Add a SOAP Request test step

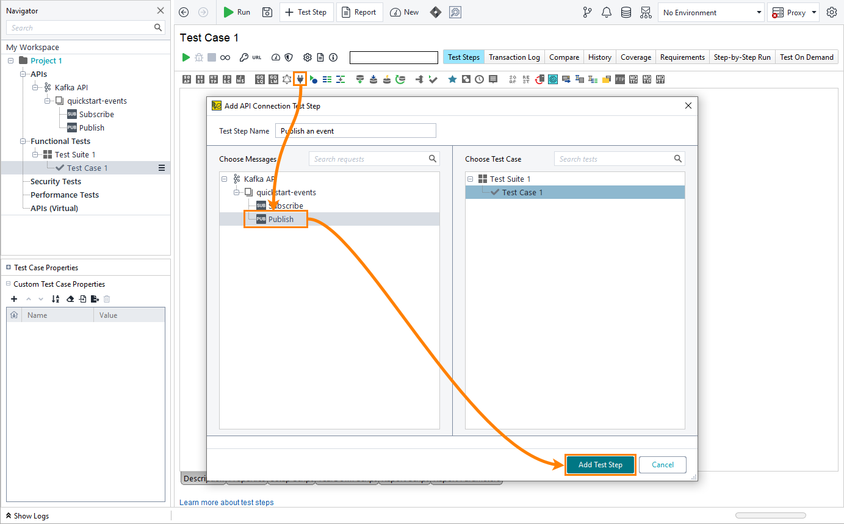pyautogui.click(x=186, y=79)
